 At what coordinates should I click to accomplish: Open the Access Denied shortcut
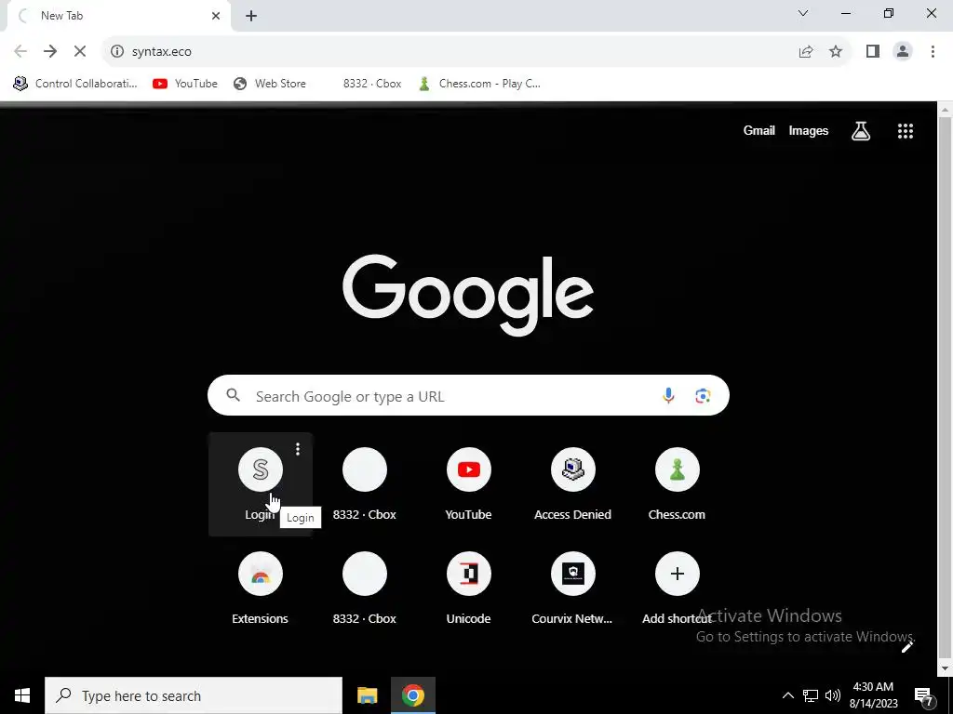coord(572,483)
